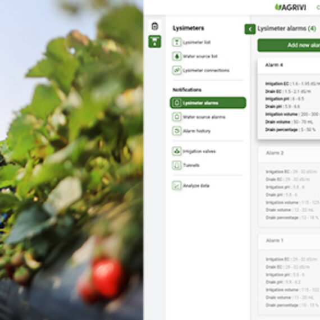This screenshot has height=320, width=320.
Task: Open the Alarm 1 card header
Action: click(289, 241)
